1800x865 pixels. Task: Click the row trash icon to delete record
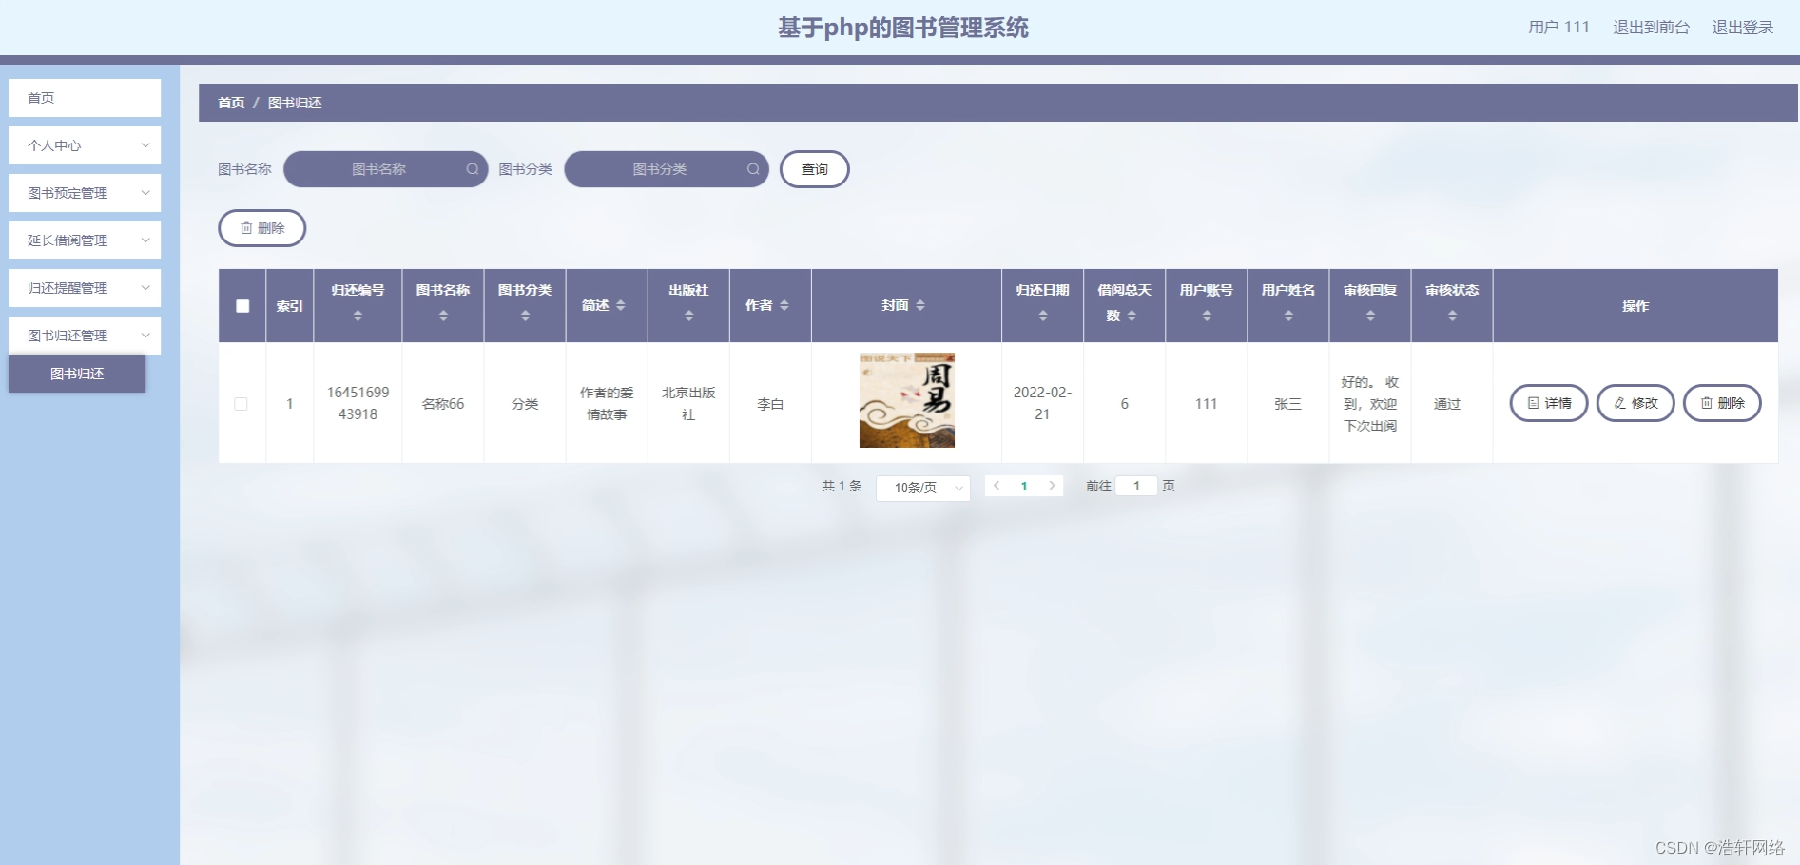tap(1705, 403)
